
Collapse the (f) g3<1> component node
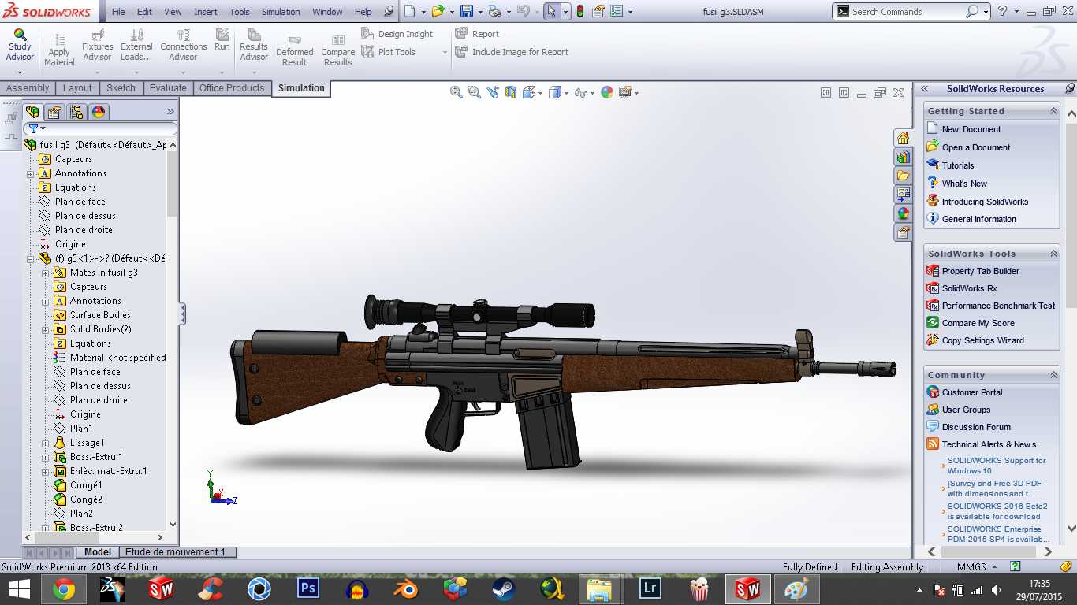point(31,258)
